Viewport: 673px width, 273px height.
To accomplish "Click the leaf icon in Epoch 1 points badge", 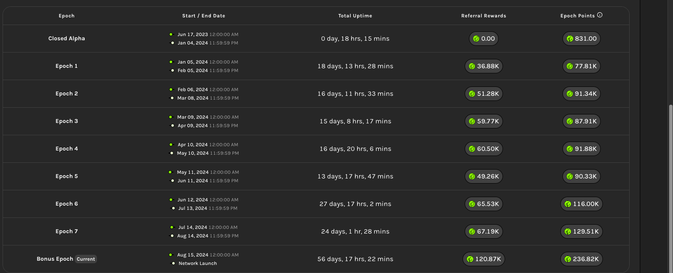I will (570, 66).
